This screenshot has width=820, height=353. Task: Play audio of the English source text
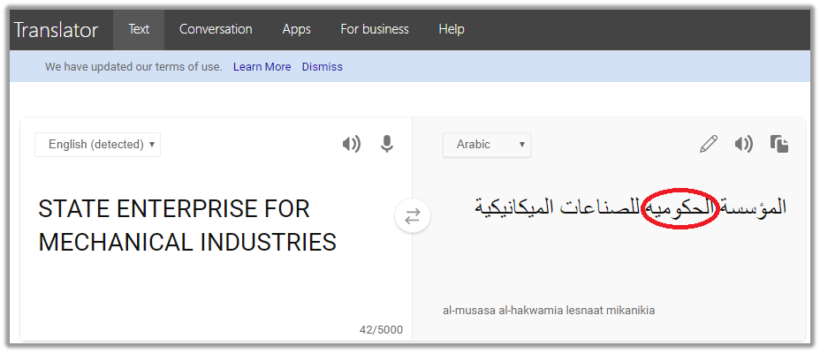[x=352, y=144]
